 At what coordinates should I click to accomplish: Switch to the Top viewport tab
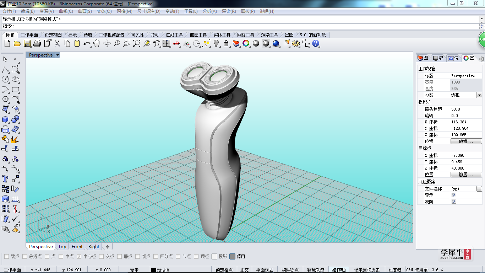pyautogui.click(x=62, y=247)
